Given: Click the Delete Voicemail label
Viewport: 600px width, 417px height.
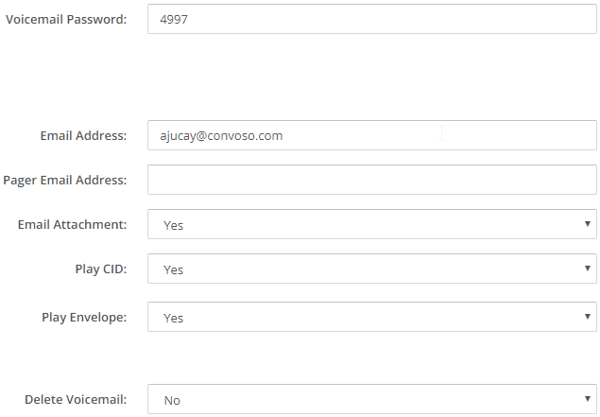Looking at the screenshot, I should click(x=76, y=399).
